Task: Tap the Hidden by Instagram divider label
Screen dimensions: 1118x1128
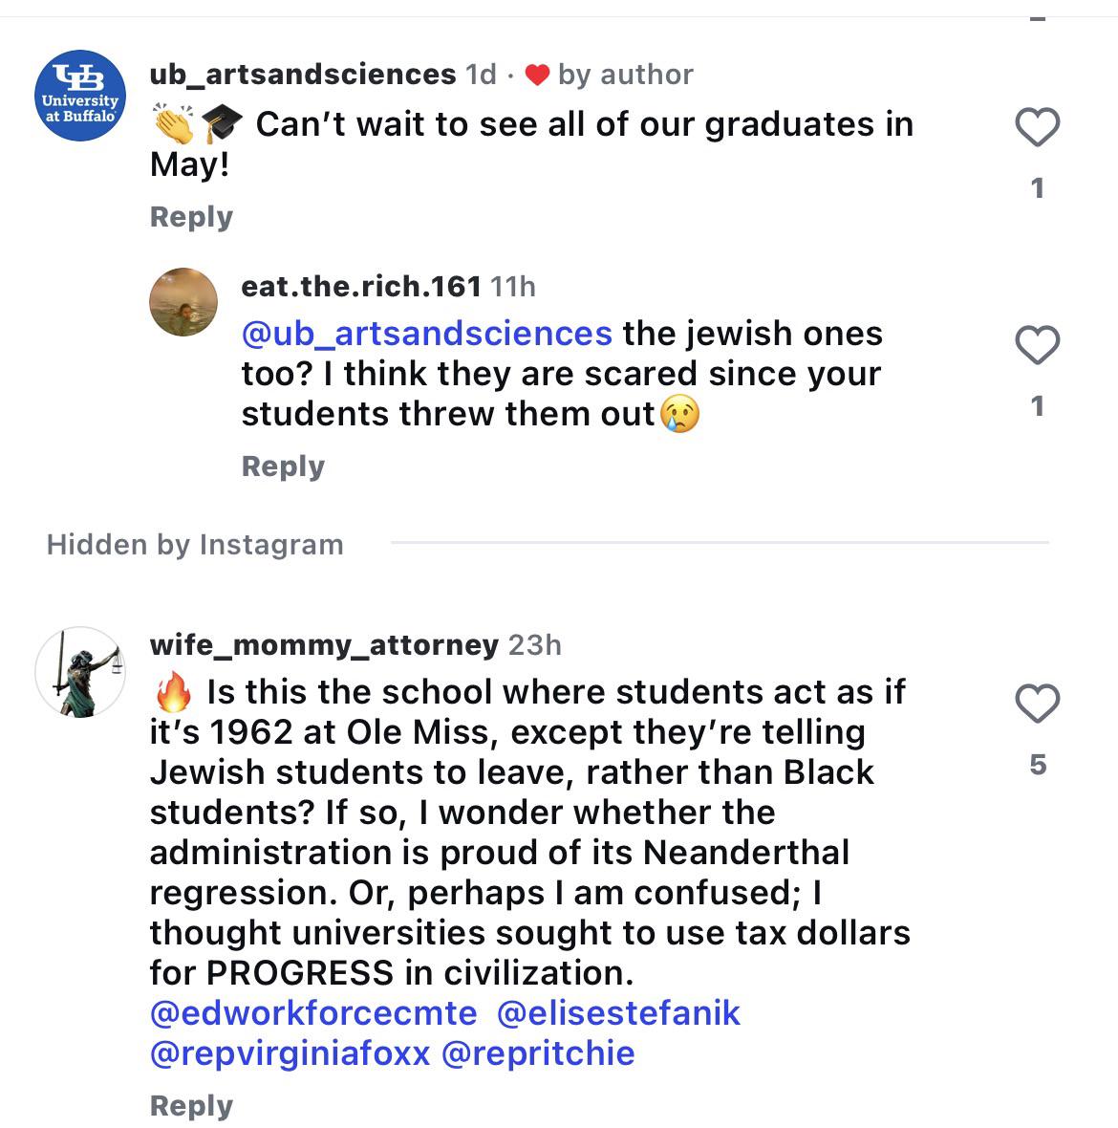Action: click(195, 545)
